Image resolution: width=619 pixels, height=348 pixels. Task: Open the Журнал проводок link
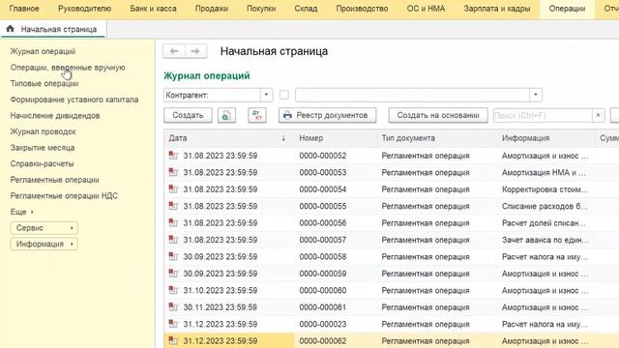point(43,131)
